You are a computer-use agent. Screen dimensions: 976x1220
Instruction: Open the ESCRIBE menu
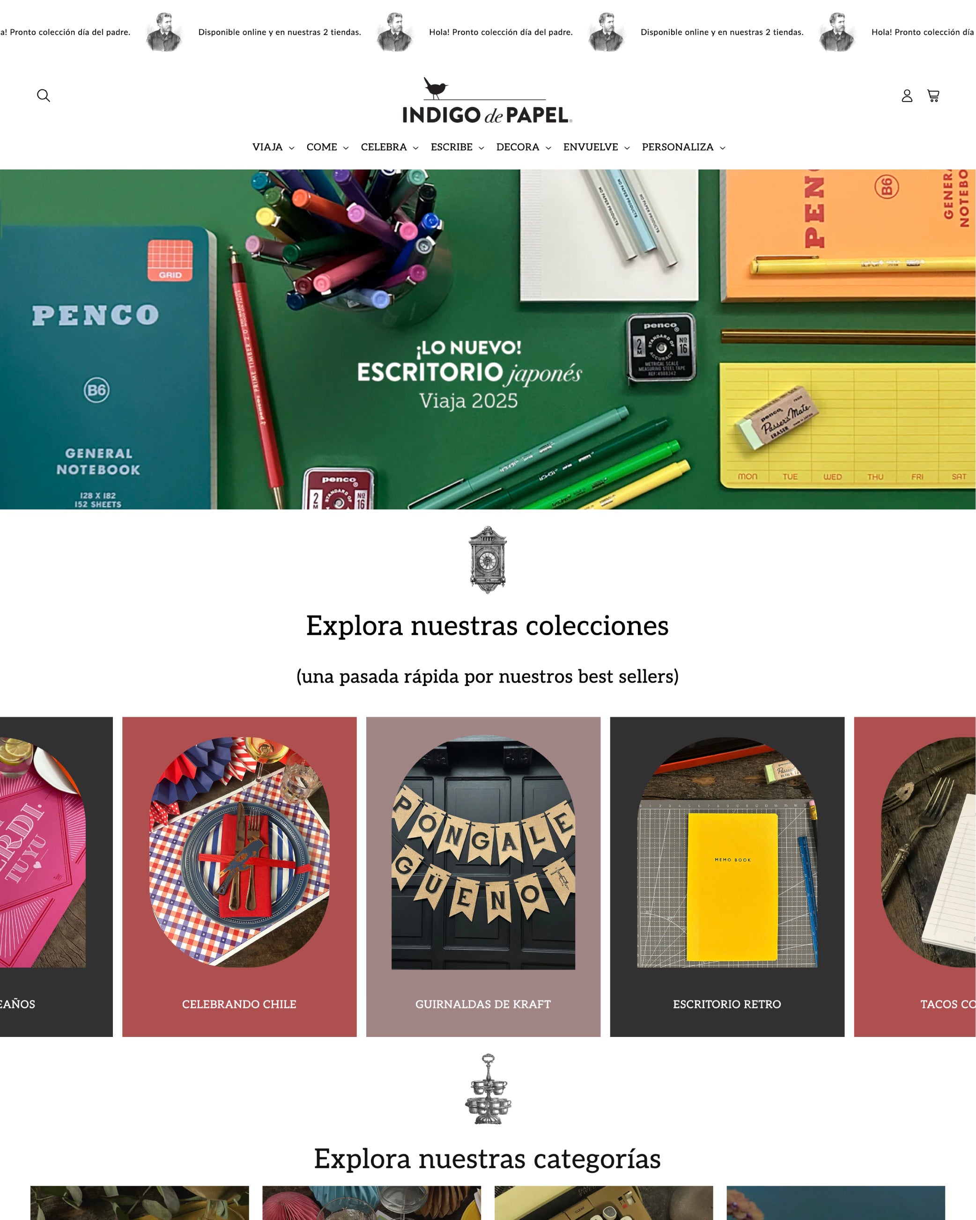point(458,147)
